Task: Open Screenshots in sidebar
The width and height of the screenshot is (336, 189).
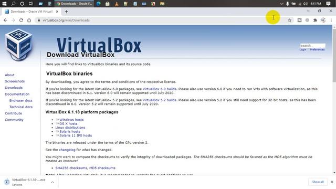Action: point(15,81)
